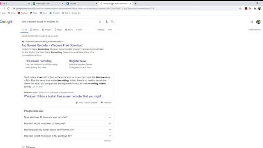
Task: Open the Maps bookmark in bookmarks bar
Action: pyautogui.click(x=34, y=13)
